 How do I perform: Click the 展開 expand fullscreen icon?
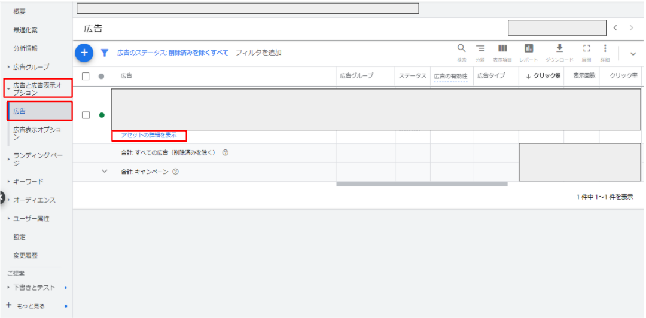point(586,50)
